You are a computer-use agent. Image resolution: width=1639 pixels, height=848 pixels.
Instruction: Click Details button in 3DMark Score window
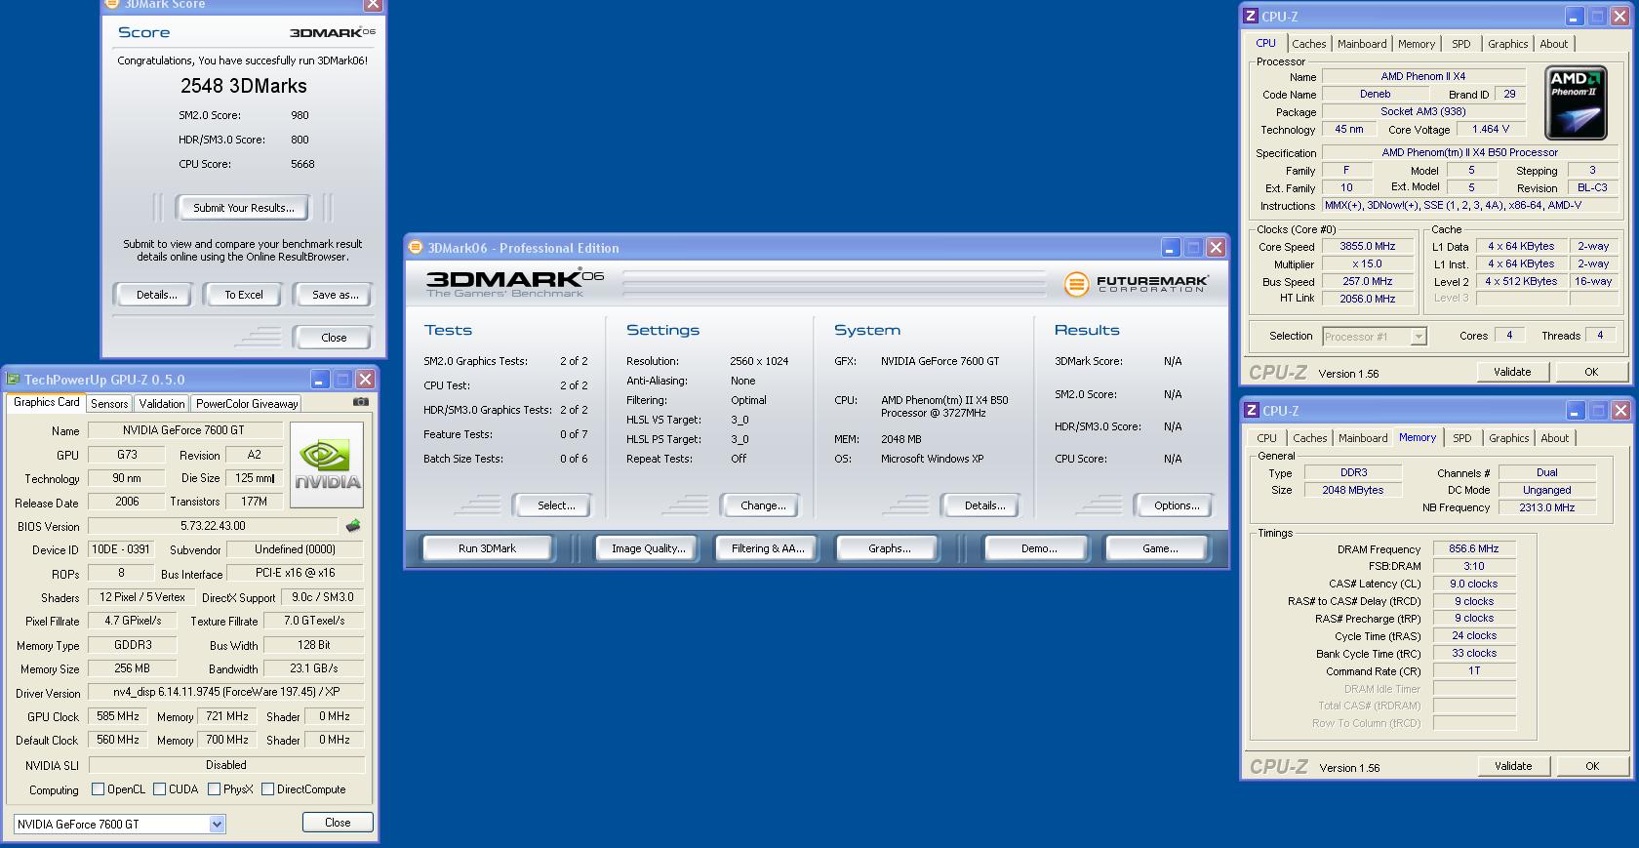tap(156, 295)
